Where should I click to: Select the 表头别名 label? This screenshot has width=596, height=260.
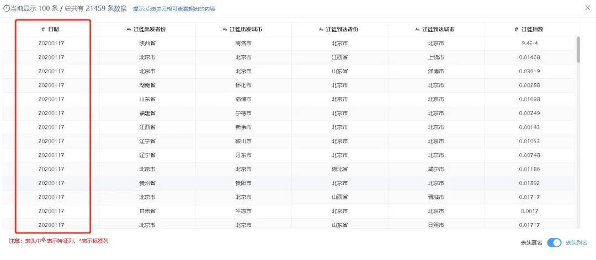[x=576, y=243]
